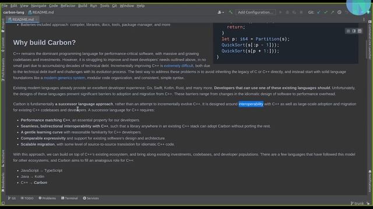Open the Git tool window tab
The height and width of the screenshot is (209, 373).
[x=12, y=198]
